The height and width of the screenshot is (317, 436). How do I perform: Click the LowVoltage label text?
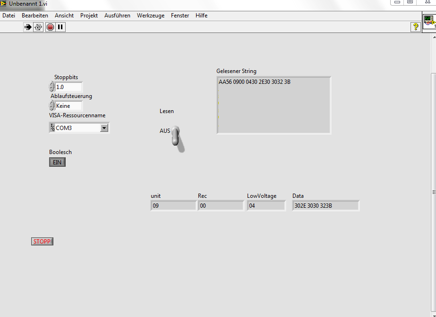coord(262,196)
